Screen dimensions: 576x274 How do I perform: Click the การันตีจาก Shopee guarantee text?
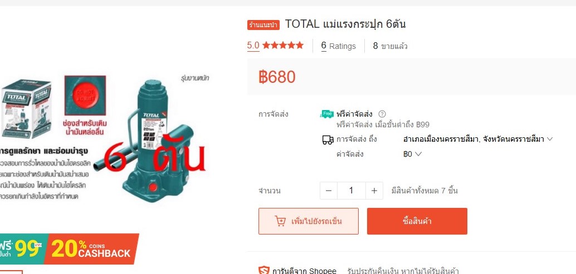[x=304, y=271]
